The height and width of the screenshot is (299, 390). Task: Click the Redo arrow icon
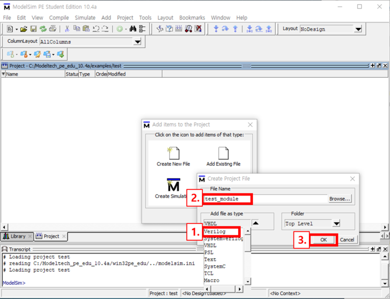tap(105, 29)
